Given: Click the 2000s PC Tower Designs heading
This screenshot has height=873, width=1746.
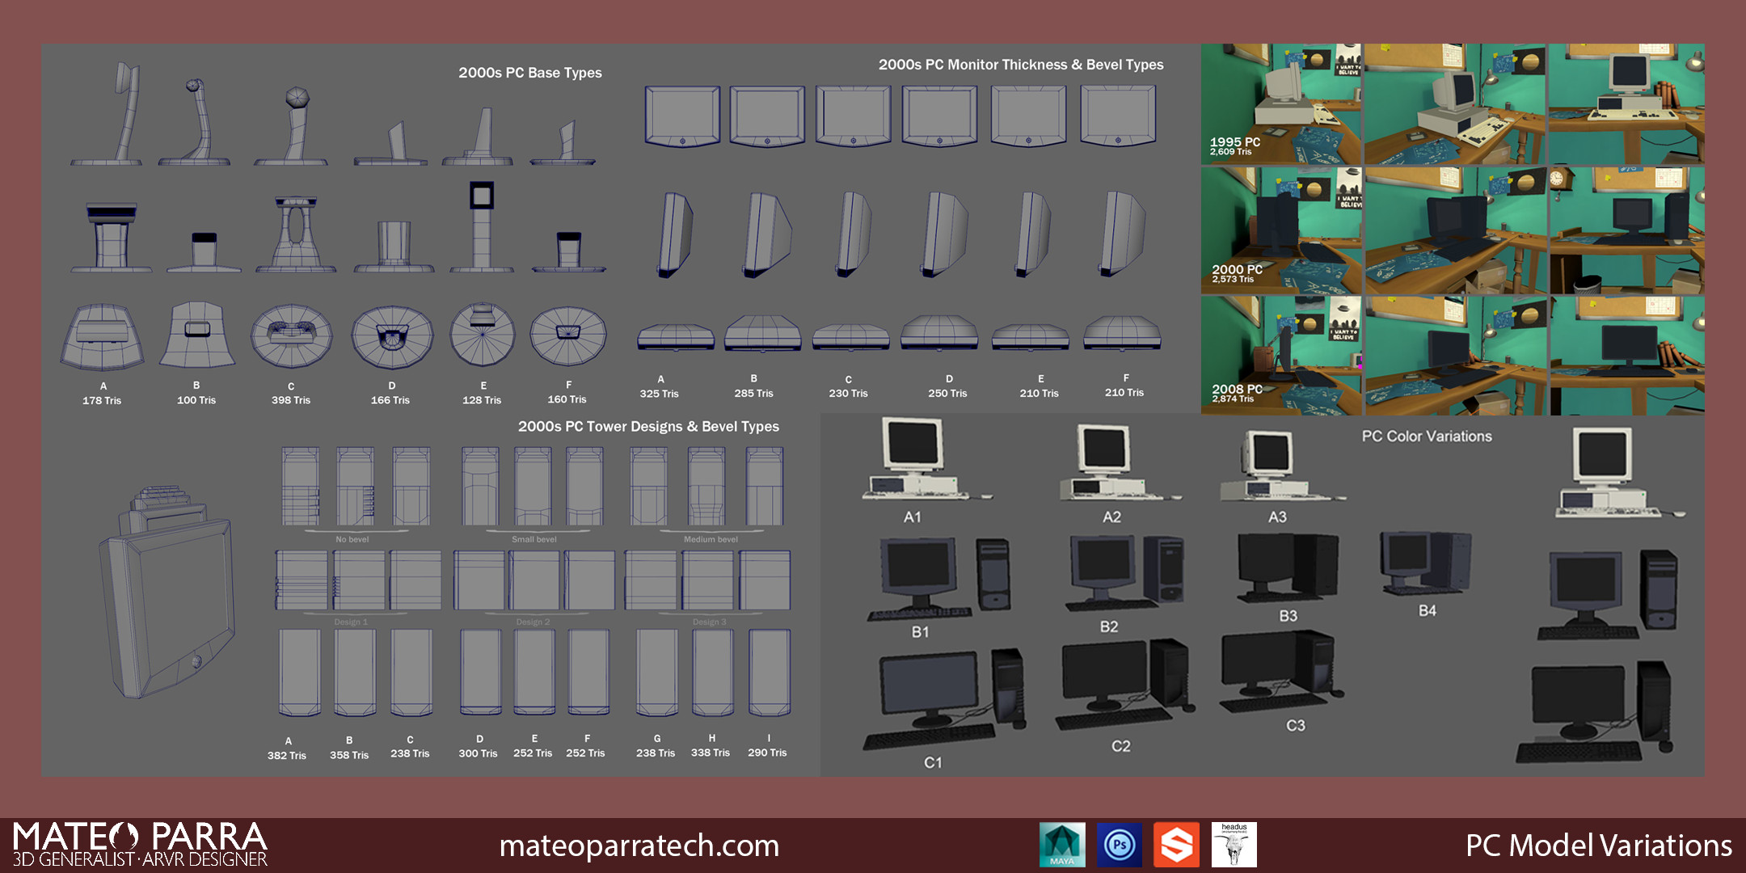Looking at the screenshot, I should (649, 426).
